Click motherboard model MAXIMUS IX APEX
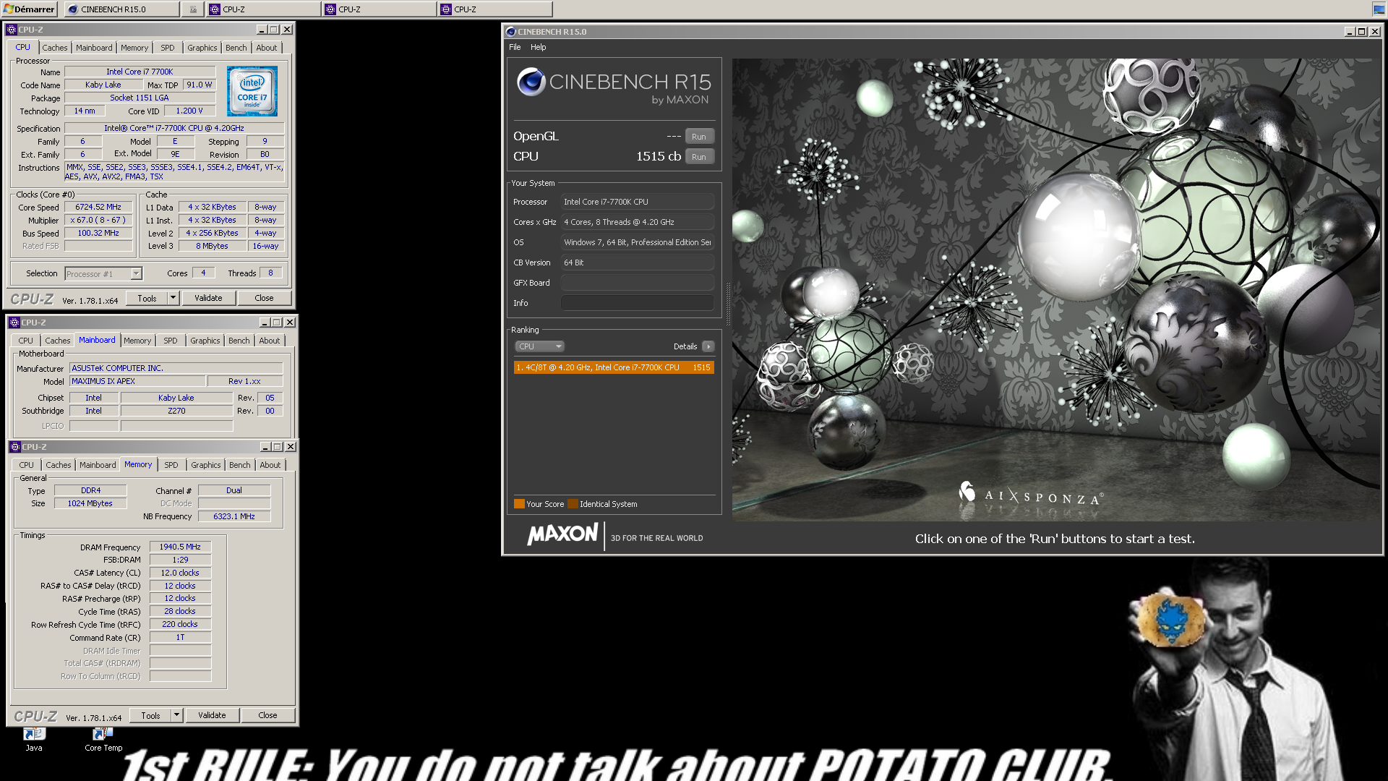Image resolution: width=1388 pixels, height=781 pixels. (137, 381)
